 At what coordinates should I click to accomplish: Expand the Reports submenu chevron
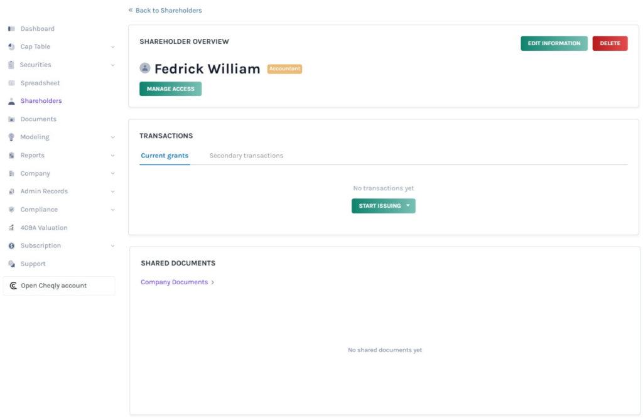pyautogui.click(x=113, y=156)
